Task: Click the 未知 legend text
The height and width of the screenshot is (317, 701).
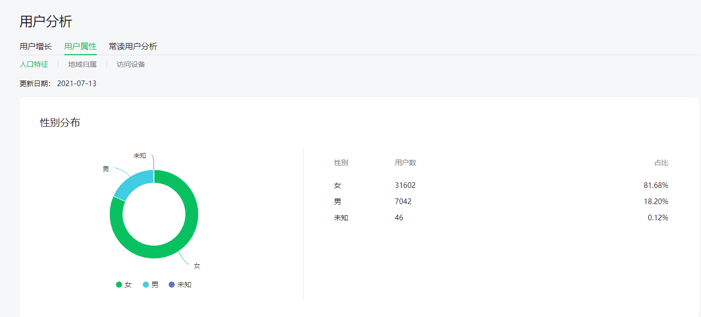Action: click(x=184, y=285)
